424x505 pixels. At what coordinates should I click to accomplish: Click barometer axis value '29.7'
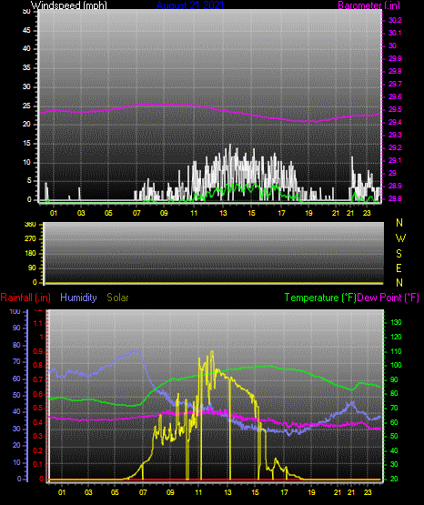[x=395, y=84]
